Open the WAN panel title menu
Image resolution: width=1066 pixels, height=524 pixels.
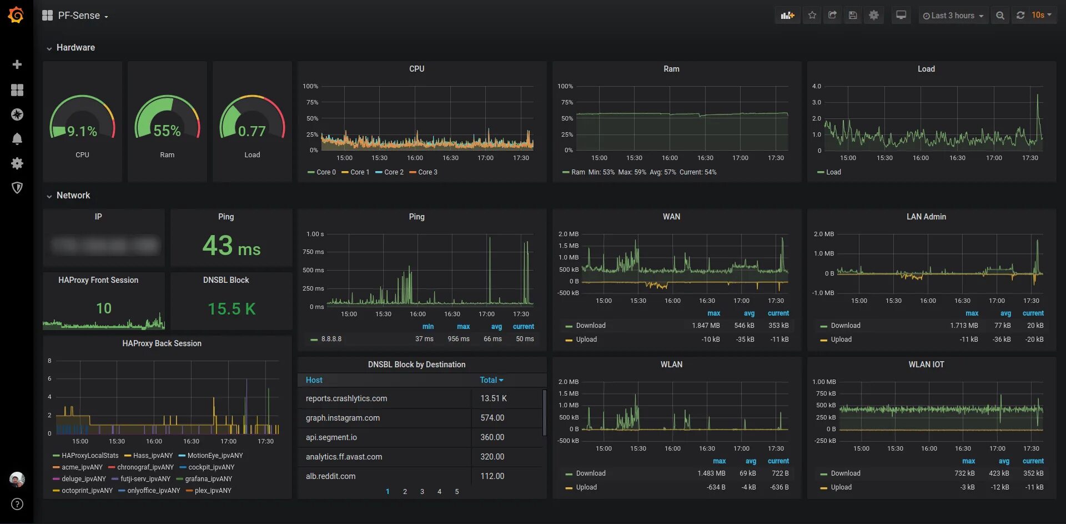[671, 217]
